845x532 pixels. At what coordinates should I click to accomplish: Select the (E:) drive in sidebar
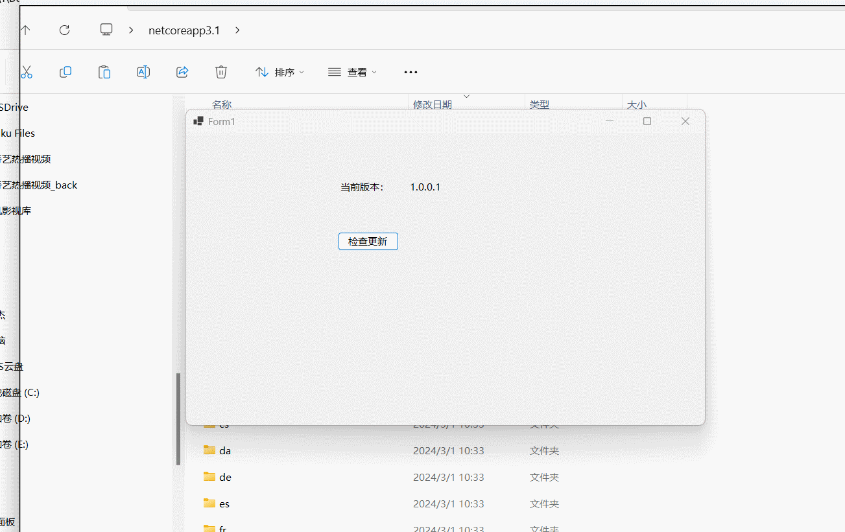pyautogui.click(x=14, y=445)
